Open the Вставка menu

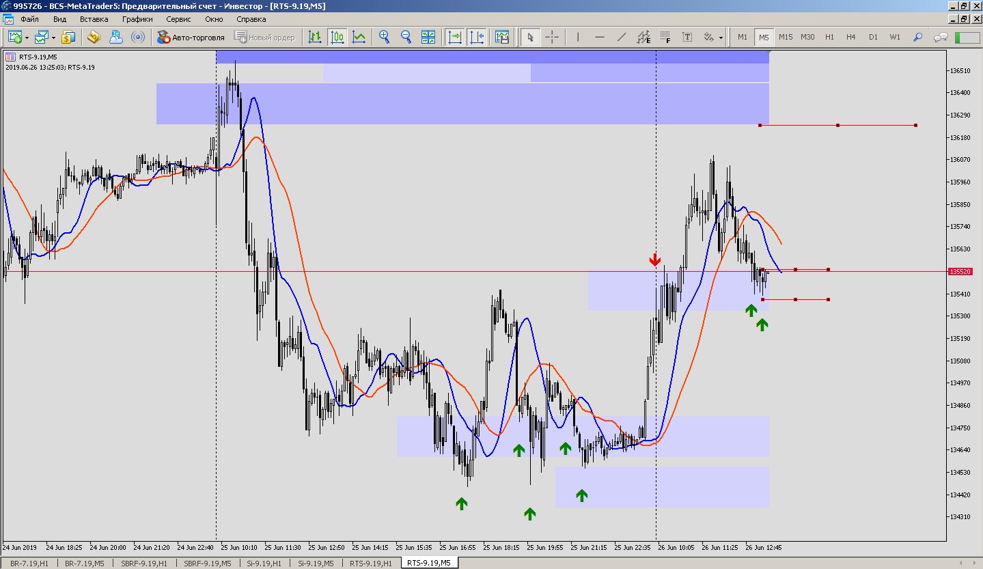click(94, 19)
